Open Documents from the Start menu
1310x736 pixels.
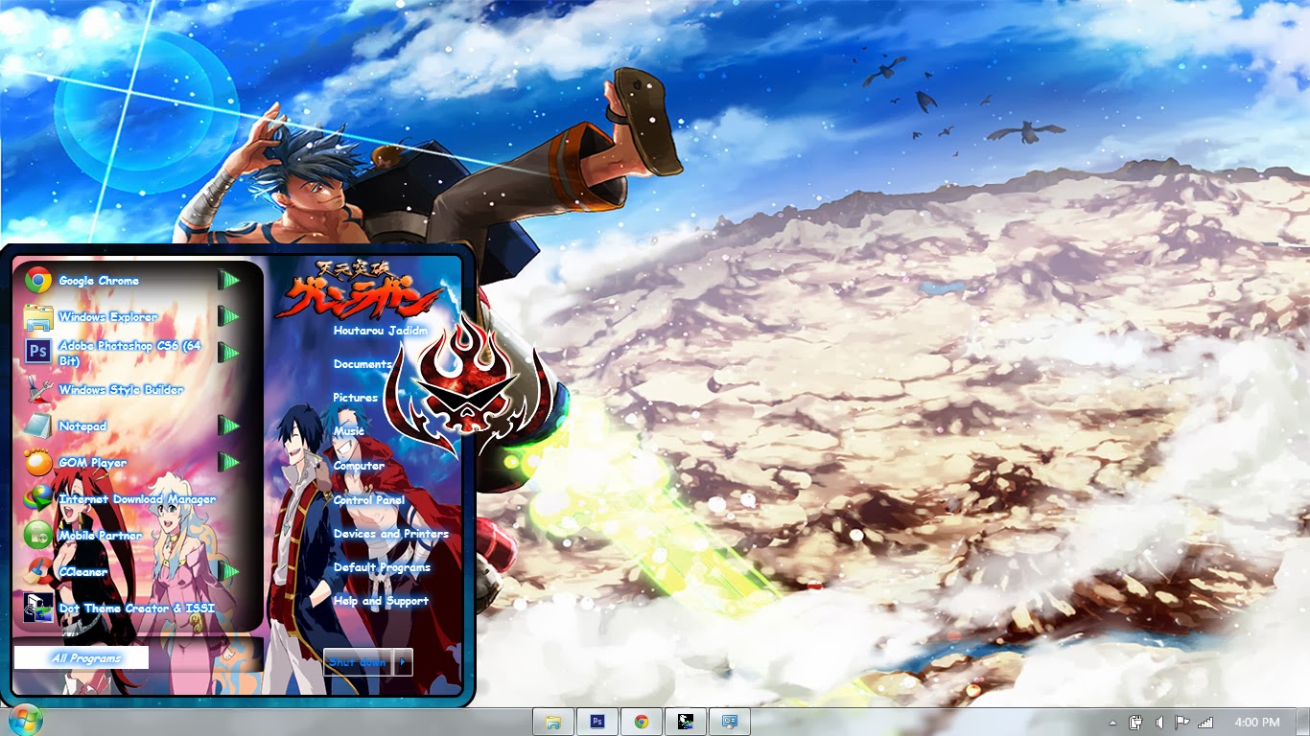click(363, 364)
